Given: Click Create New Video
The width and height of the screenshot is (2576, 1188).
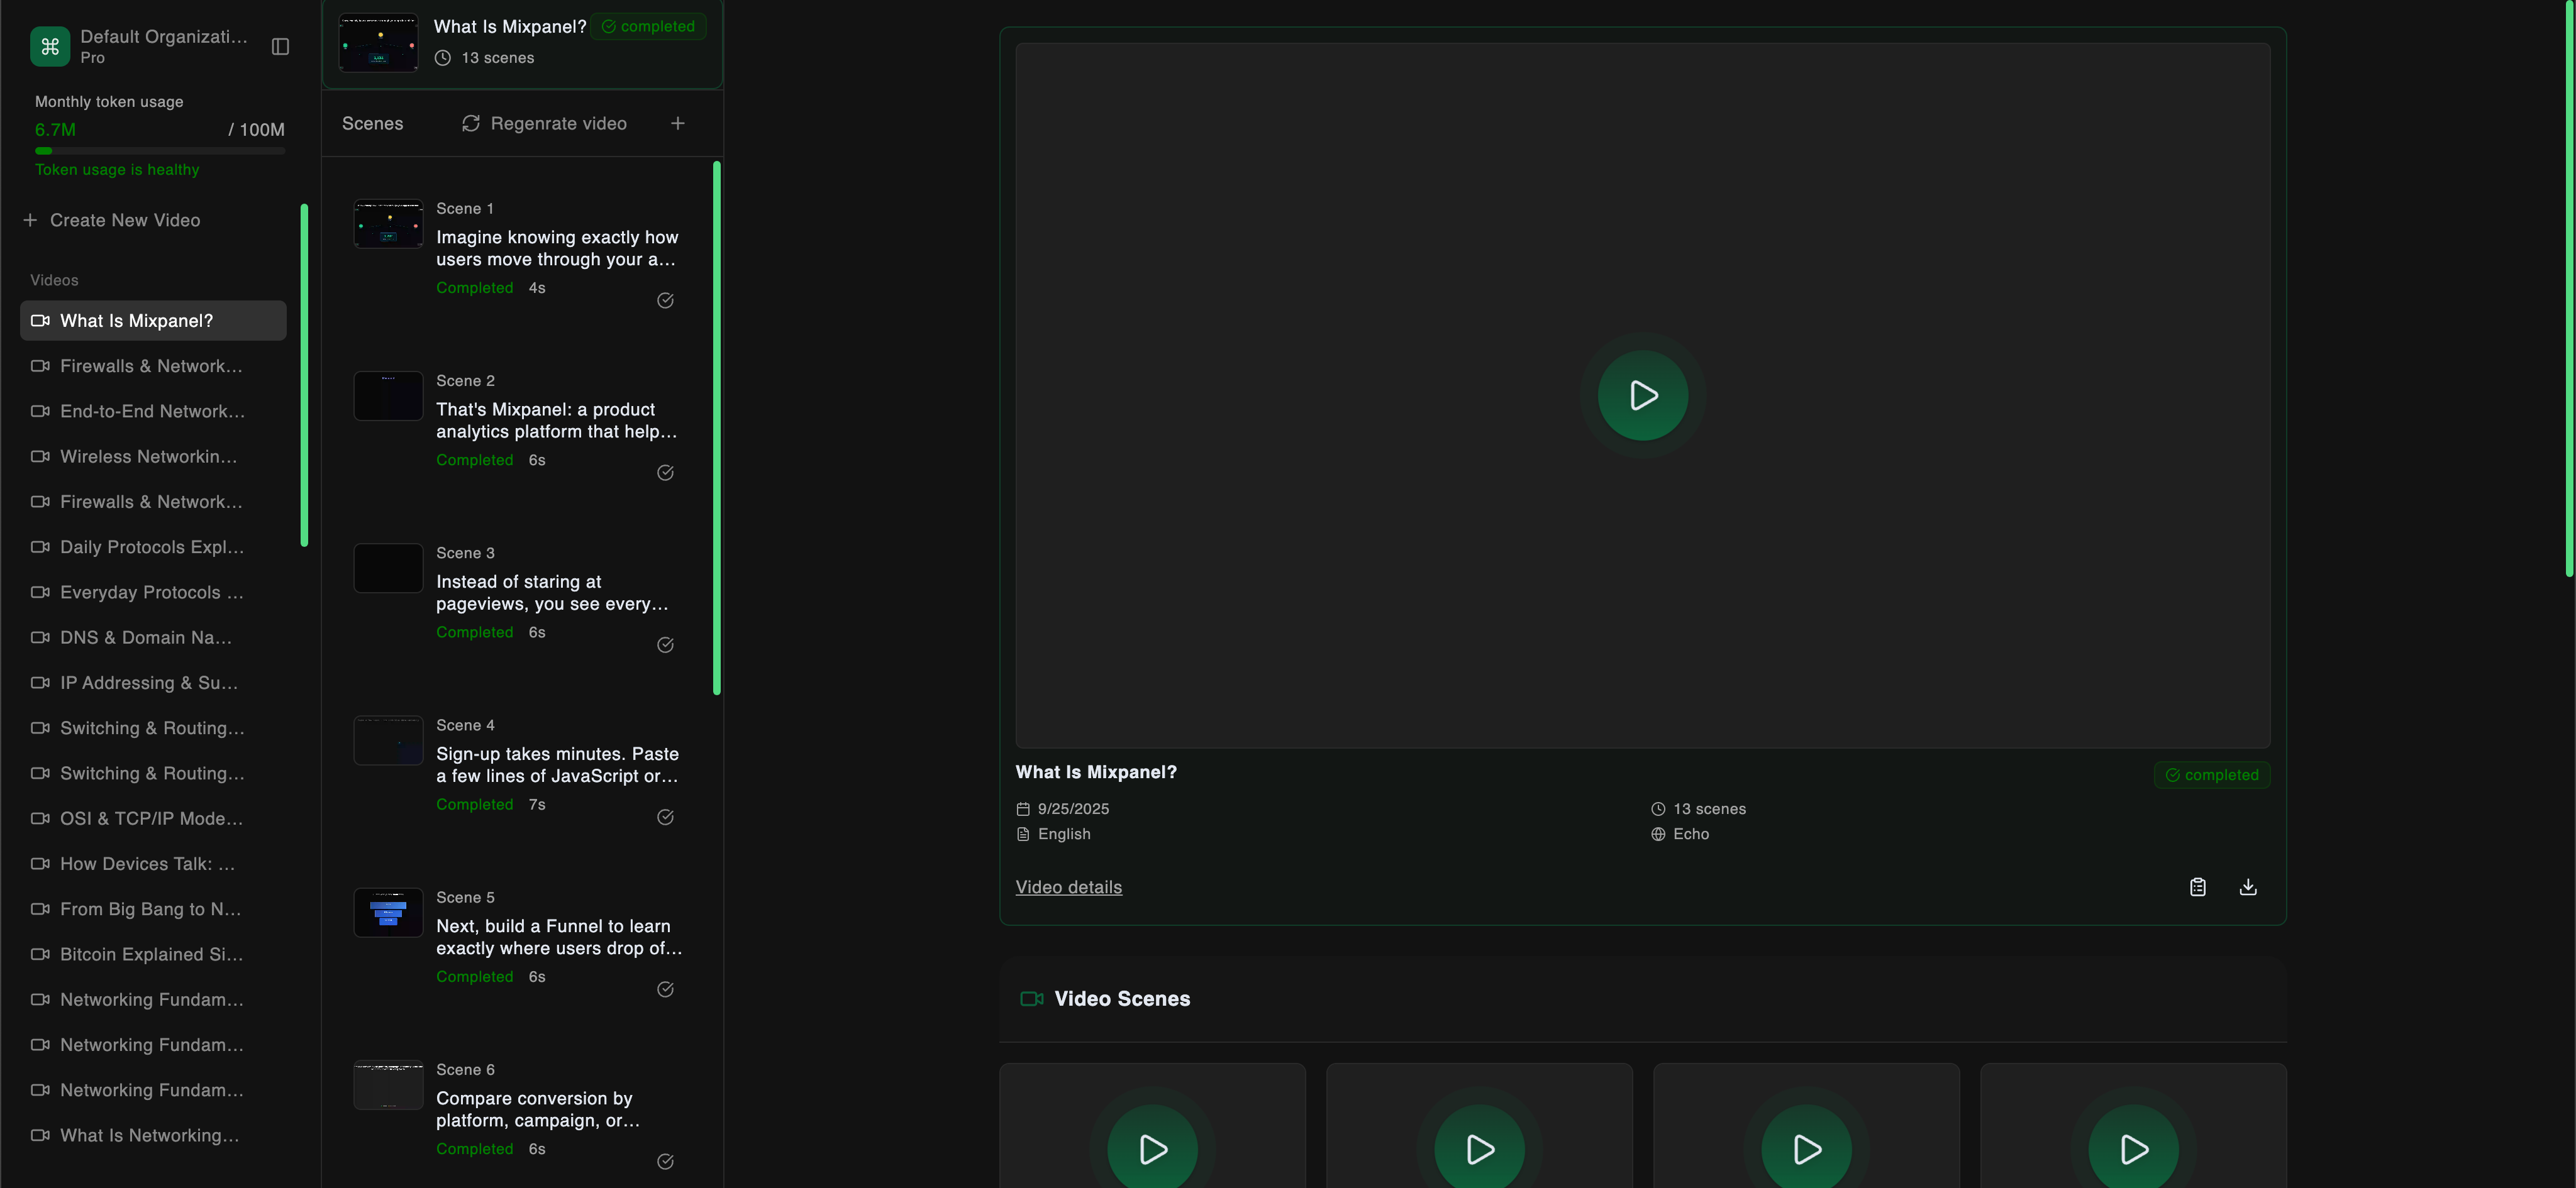Looking at the screenshot, I should tap(112, 220).
